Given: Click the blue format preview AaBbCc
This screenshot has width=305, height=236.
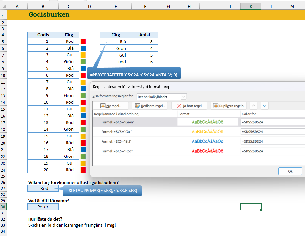Looking at the screenshot, I should tap(207, 141).
